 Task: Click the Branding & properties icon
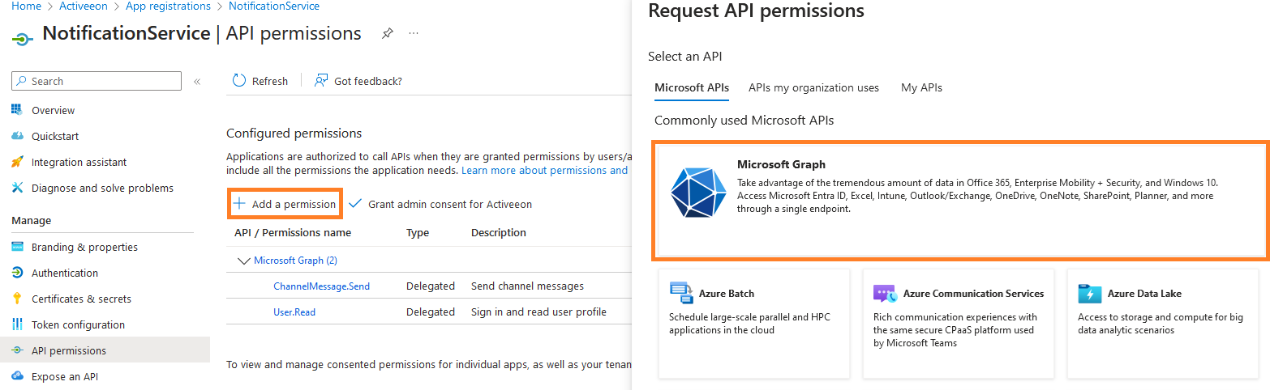(17, 247)
